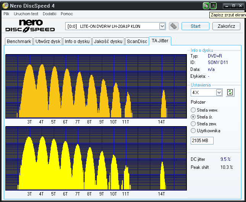246x202 pixels.
Task: Click the Ustawienia section heading
Action: click(201, 85)
